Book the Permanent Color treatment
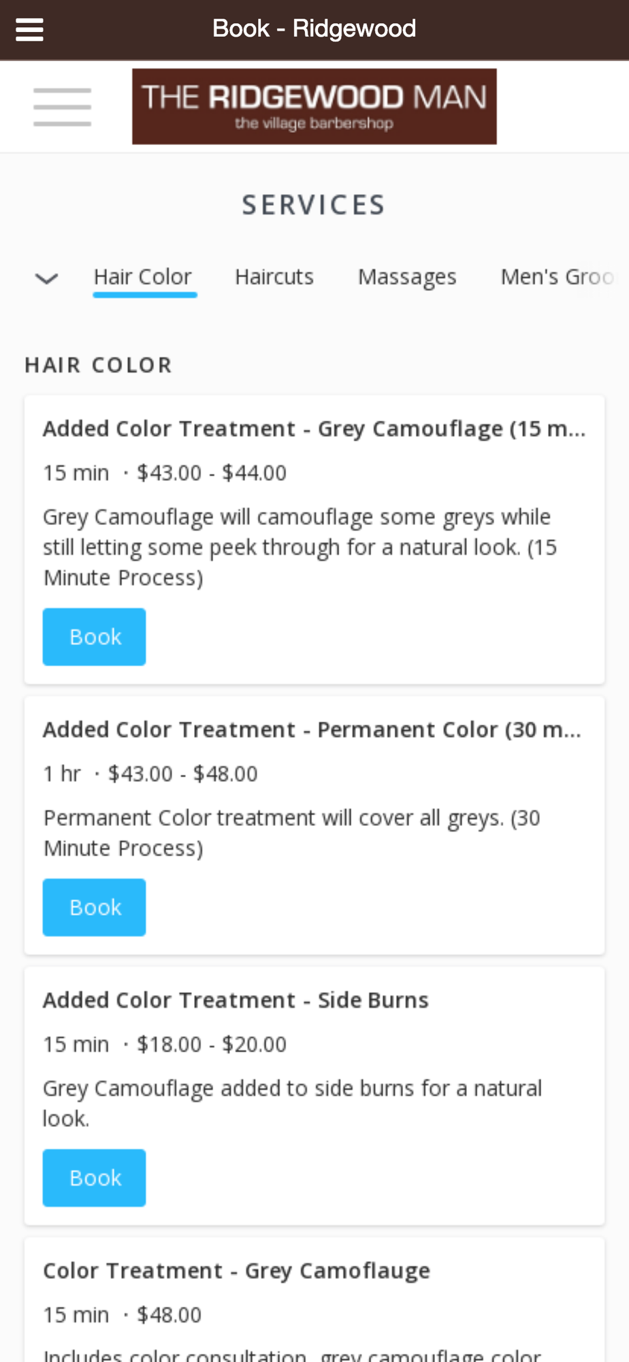The height and width of the screenshot is (1362, 629). tap(95, 907)
